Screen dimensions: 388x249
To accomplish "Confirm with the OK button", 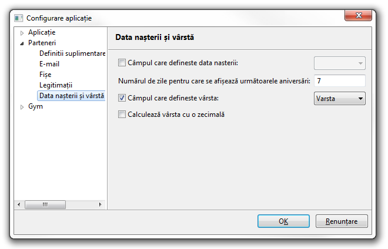I will pyautogui.click(x=283, y=221).
